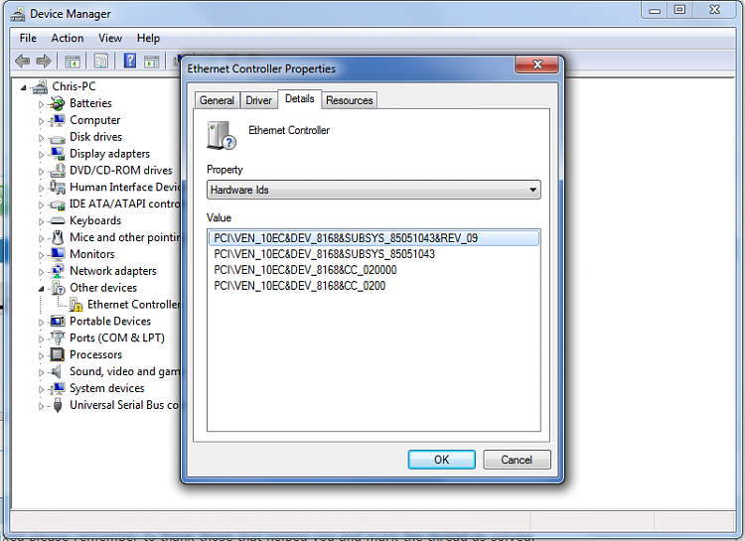The height and width of the screenshot is (541, 745).
Task: Select the IDE ATA/ATAPI controllers icon
Action: pos(58,204)
